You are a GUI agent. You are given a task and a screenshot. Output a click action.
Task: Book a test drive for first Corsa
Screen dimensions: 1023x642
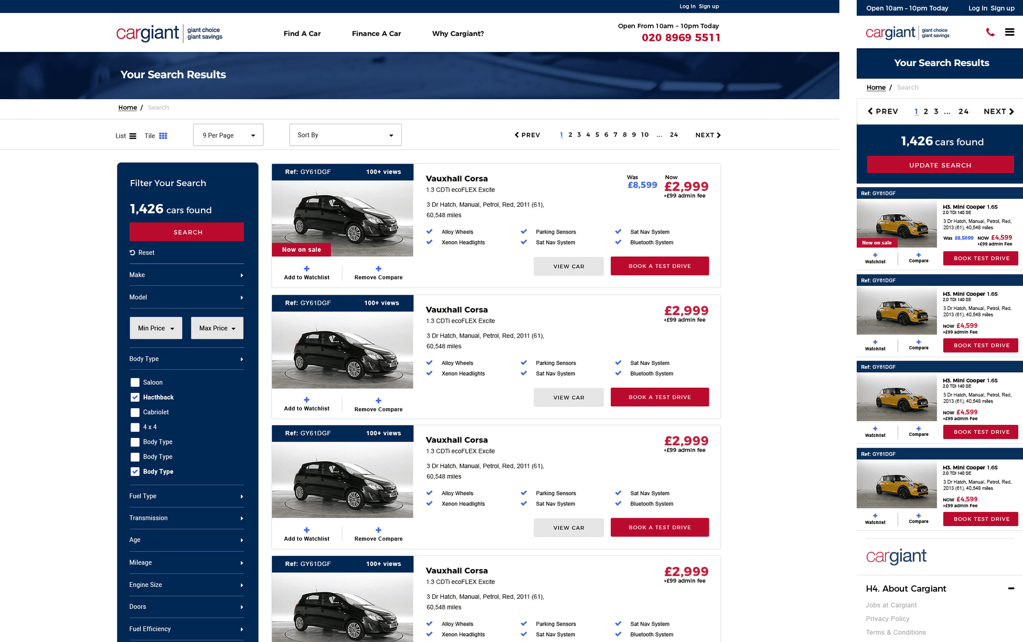(x=659, y=266)
